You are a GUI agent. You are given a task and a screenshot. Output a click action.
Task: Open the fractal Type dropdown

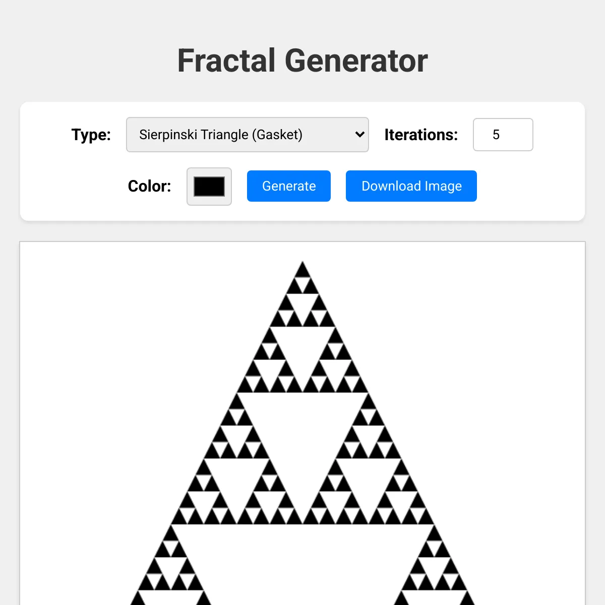click(247, 135)
